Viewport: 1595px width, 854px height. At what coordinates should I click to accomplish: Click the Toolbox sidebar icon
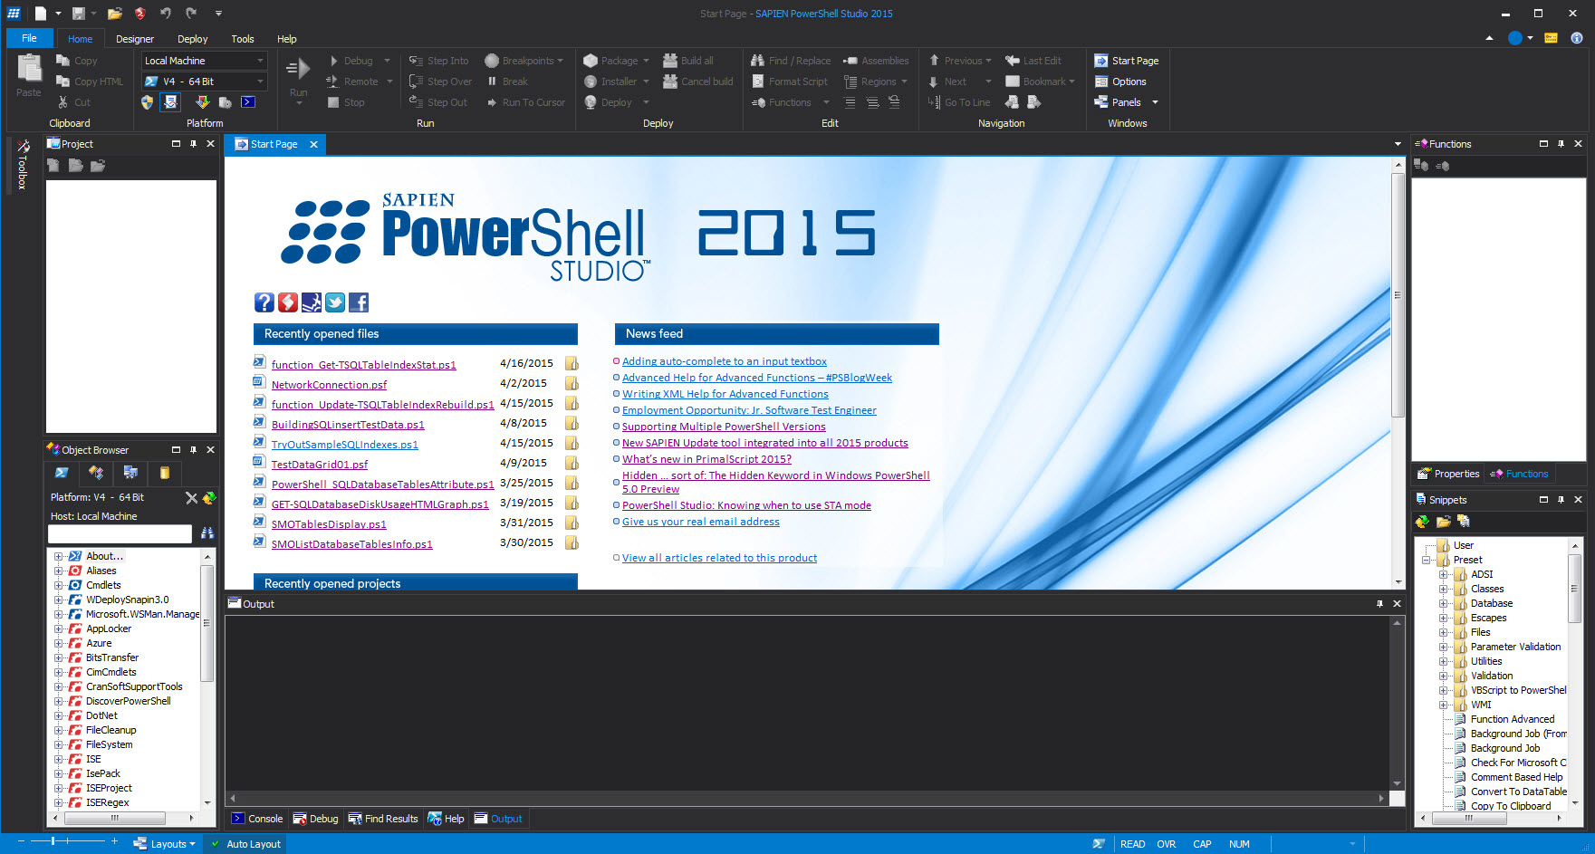(23, 146)
